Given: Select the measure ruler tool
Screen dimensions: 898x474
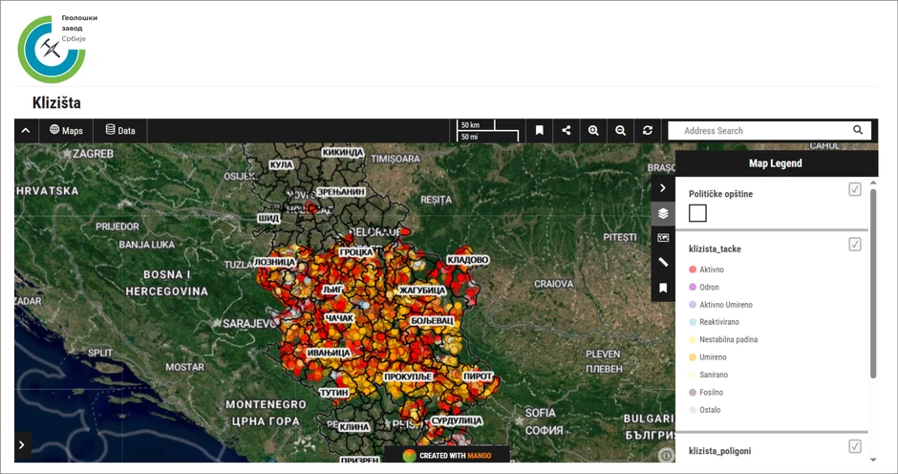Looking at the screenshot, I should pos(663,263).
